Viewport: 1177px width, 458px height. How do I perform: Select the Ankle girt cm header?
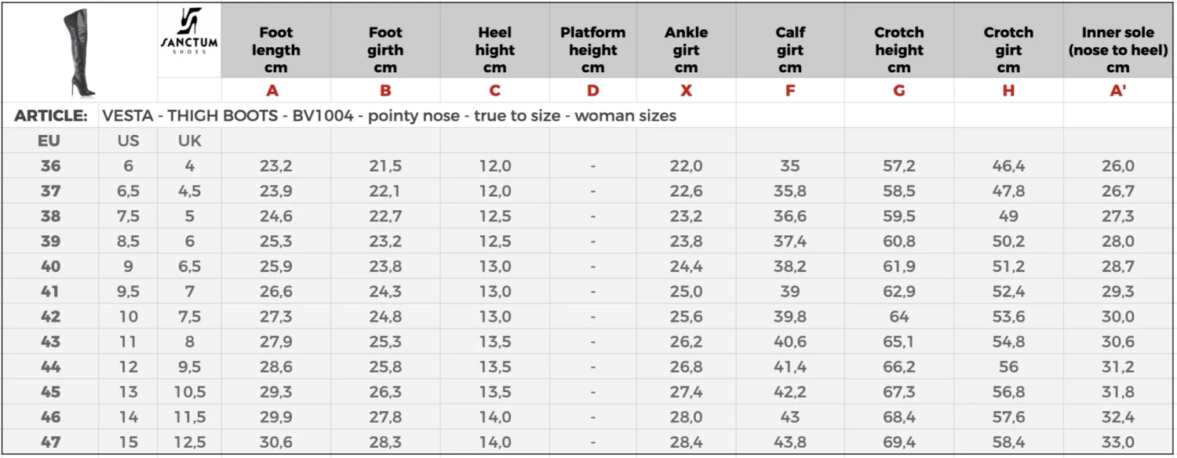click(x=686, y=49)
